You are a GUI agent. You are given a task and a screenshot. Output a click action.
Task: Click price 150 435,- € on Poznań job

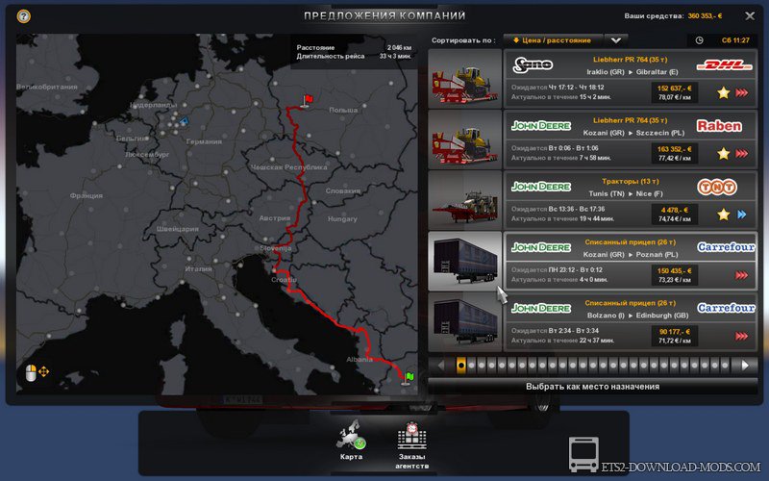pyautogui.click(x=675, y=271)
